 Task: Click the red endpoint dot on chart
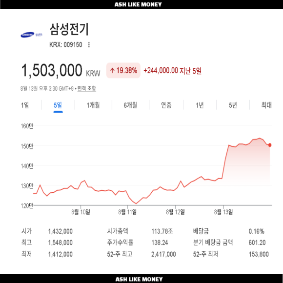tap(270, 145)
